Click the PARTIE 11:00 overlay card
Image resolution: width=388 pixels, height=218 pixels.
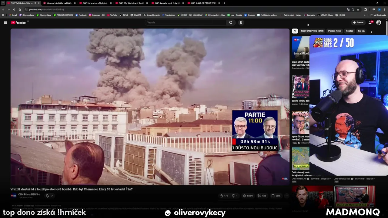[255, 130]
